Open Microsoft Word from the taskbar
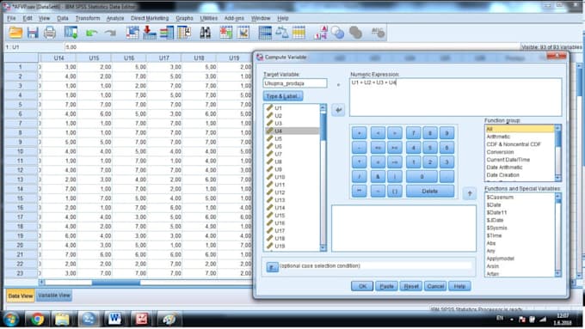 (x=114, y=319)
